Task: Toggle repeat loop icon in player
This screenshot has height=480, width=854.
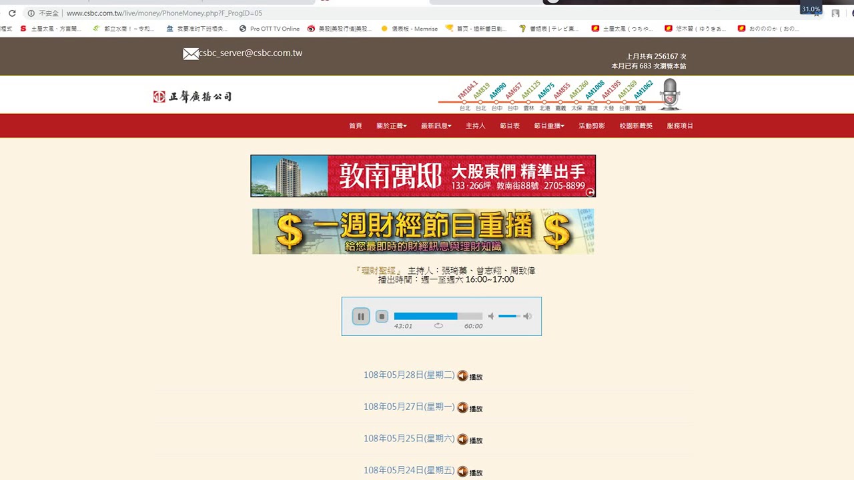Action: tap(438, 326)
